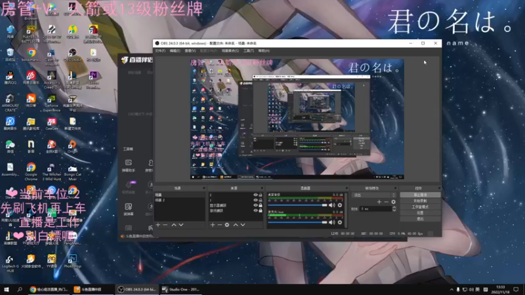Open 麦克风/Aux mixer settings gear
525x295 pixels.
coord(340,222)
